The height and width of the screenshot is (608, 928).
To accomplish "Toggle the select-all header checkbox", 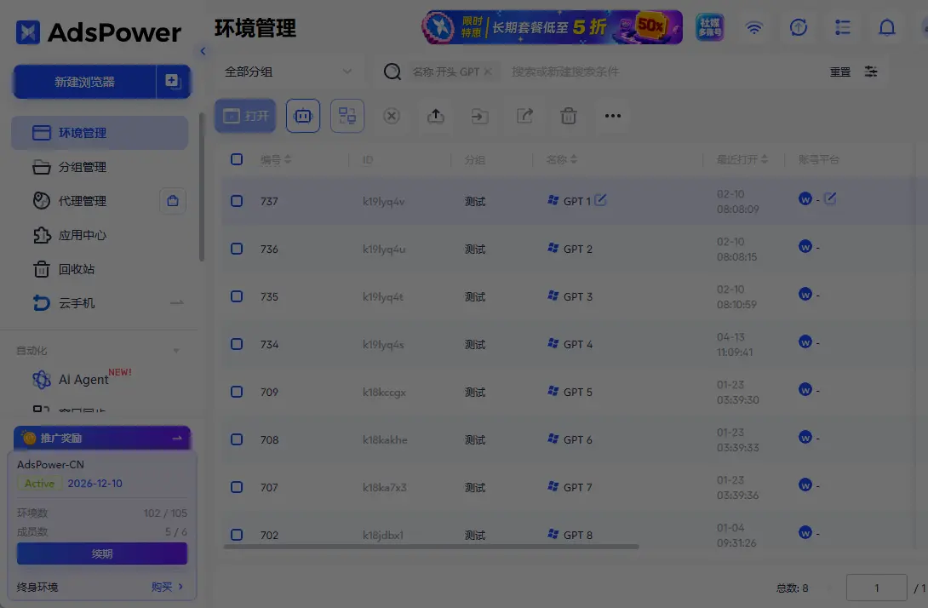I will pyautogui.click(x=237, y=159).
